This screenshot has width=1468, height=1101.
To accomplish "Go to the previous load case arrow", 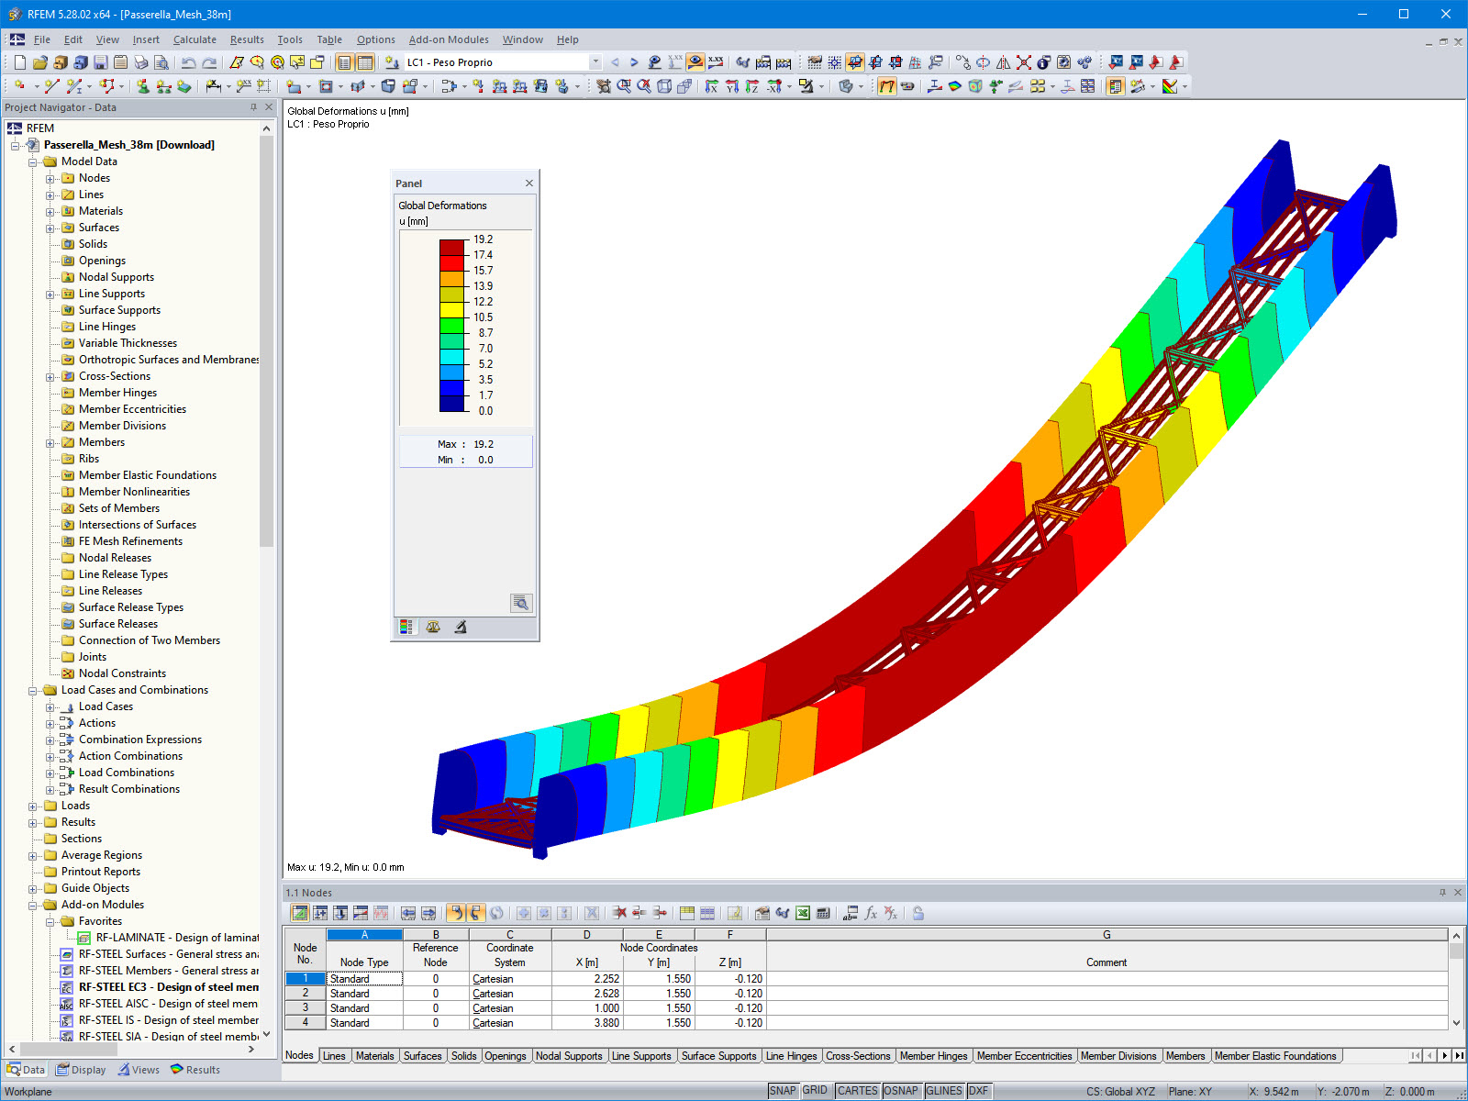I will 615,62.
